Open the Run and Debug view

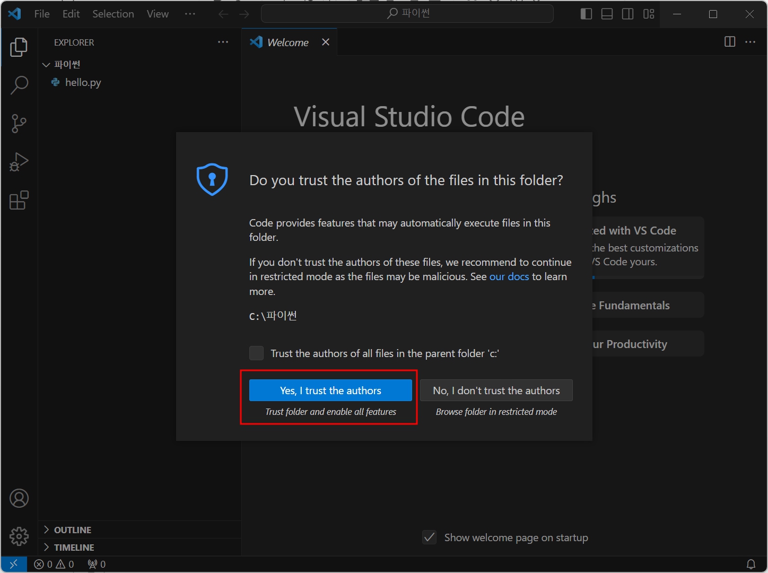[x=19, y=162]
